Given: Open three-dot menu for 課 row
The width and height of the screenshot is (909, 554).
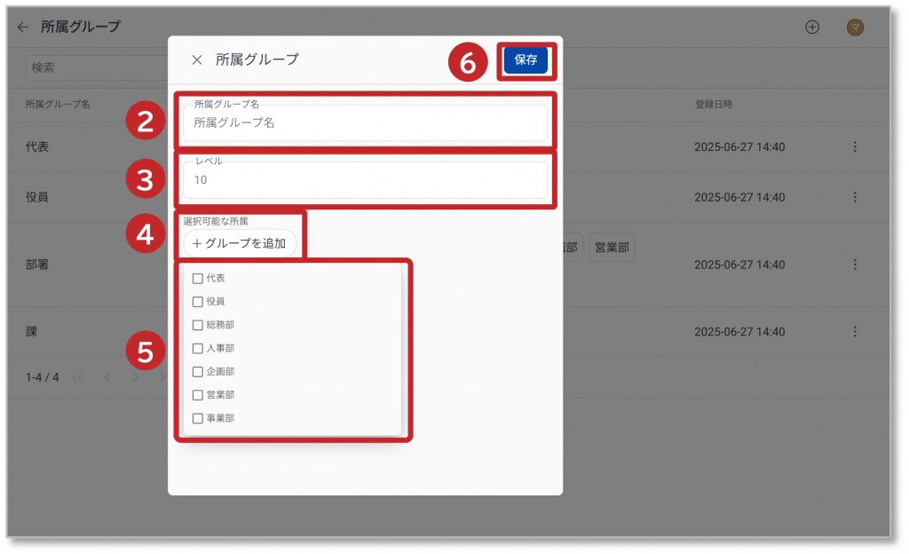Looking at the screenshot, I should pos(855,331).
